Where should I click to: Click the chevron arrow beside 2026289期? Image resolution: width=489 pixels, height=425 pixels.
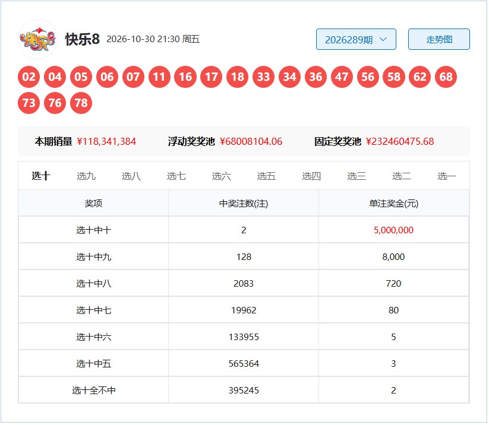[383, 39]
